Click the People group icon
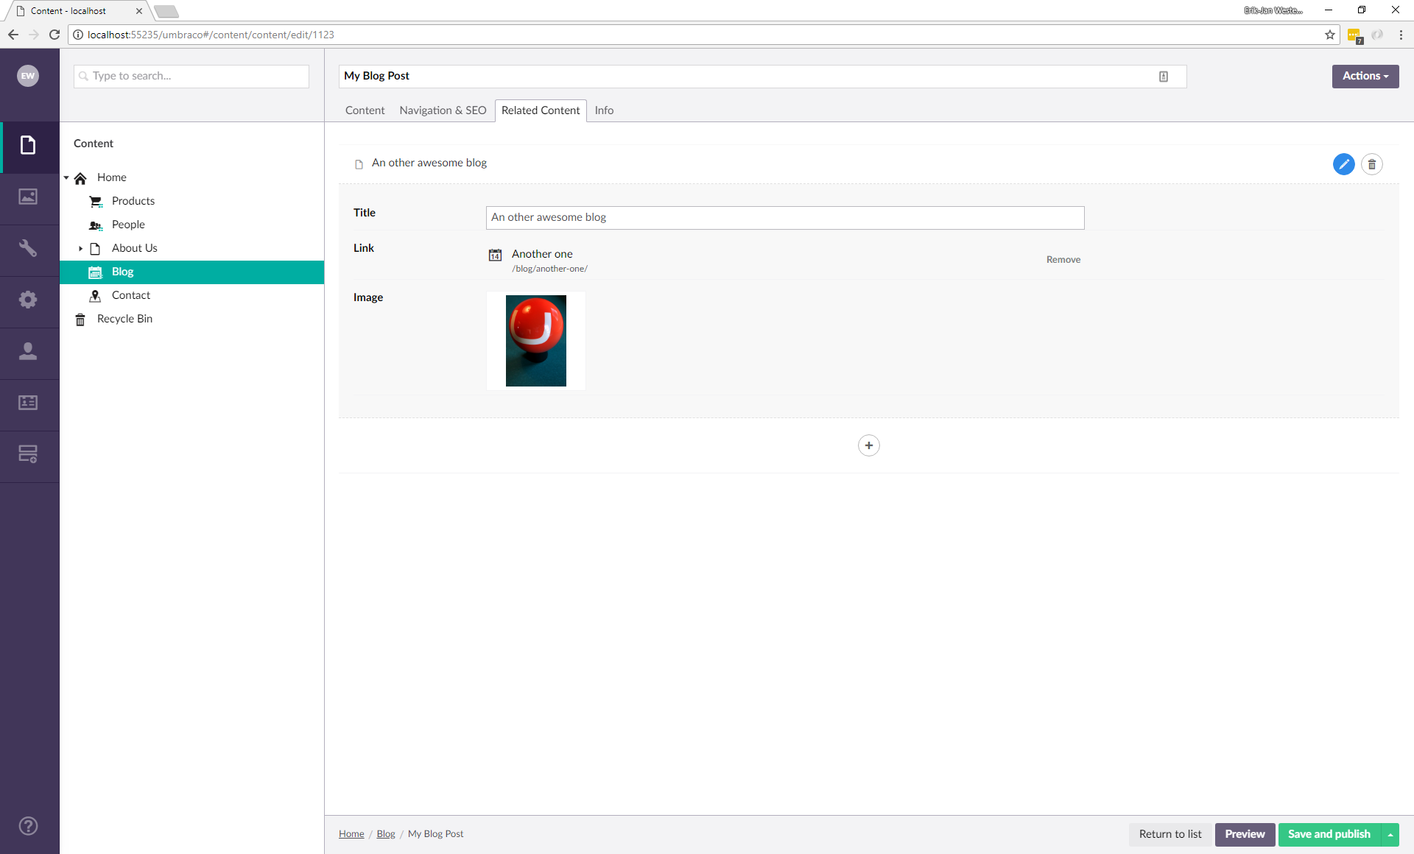This screenshot has height=854, width=1414. click(96, 225)
